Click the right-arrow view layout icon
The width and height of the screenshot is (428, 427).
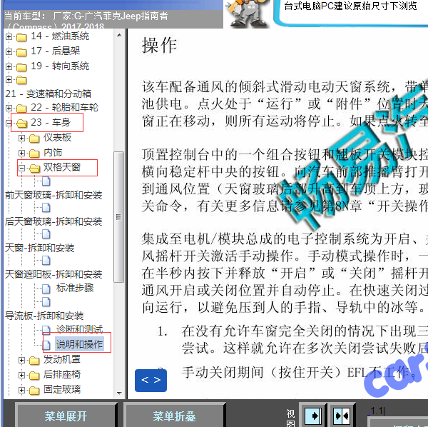(313, 416)
